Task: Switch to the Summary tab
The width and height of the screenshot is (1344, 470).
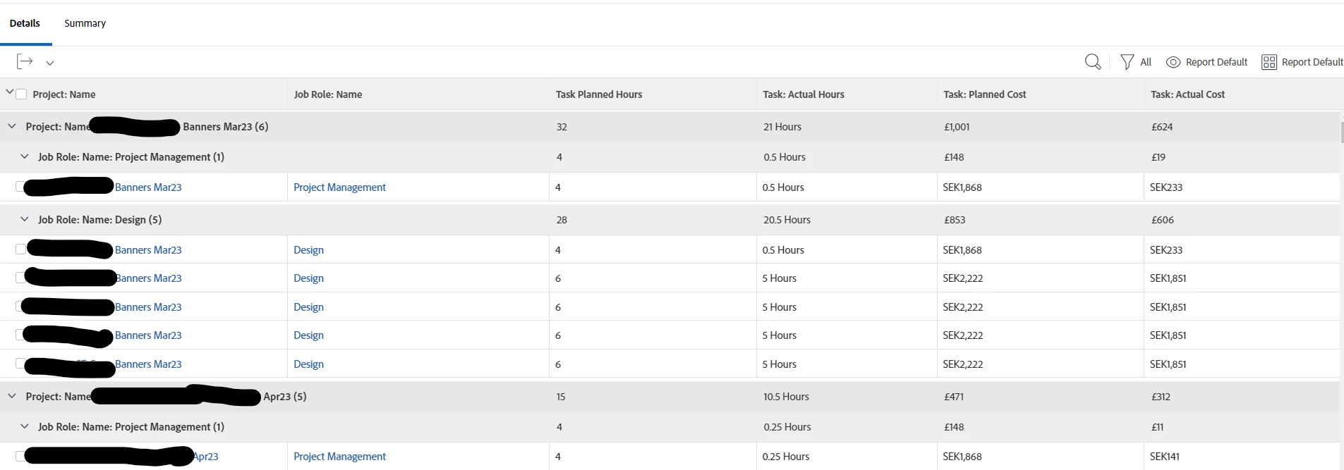Action: point(85,23)
